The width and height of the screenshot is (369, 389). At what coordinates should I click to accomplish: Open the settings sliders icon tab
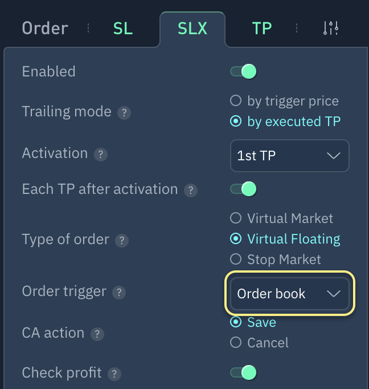(x=331, y=28)
